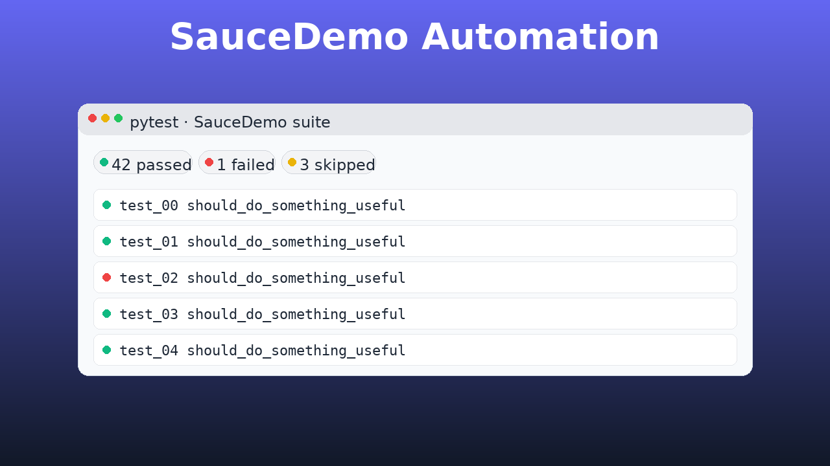Screen dimensions: 830x466
Task: Select the 1 failed badge
Action: tap(237, 162)
